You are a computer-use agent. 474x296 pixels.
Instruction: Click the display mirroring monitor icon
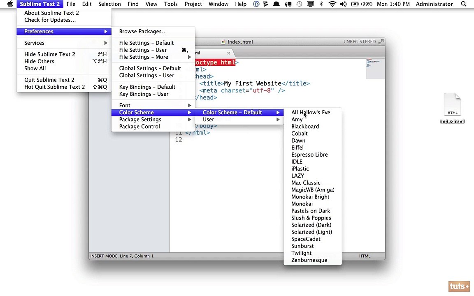tap(310, 4)
